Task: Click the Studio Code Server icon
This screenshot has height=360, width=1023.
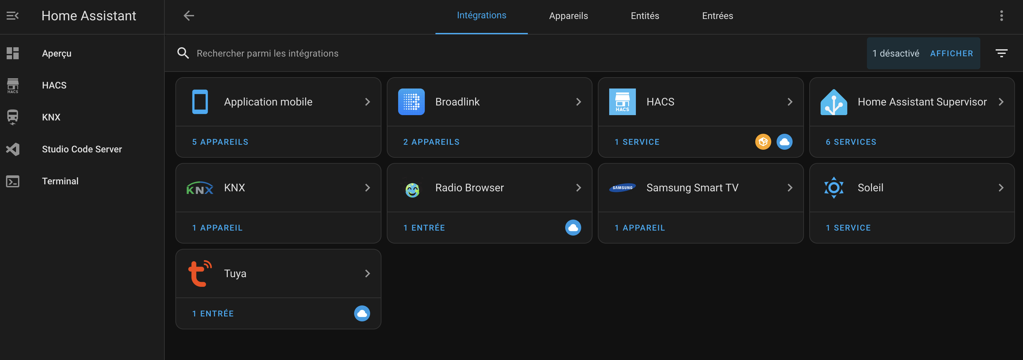Action: (13, 149)
